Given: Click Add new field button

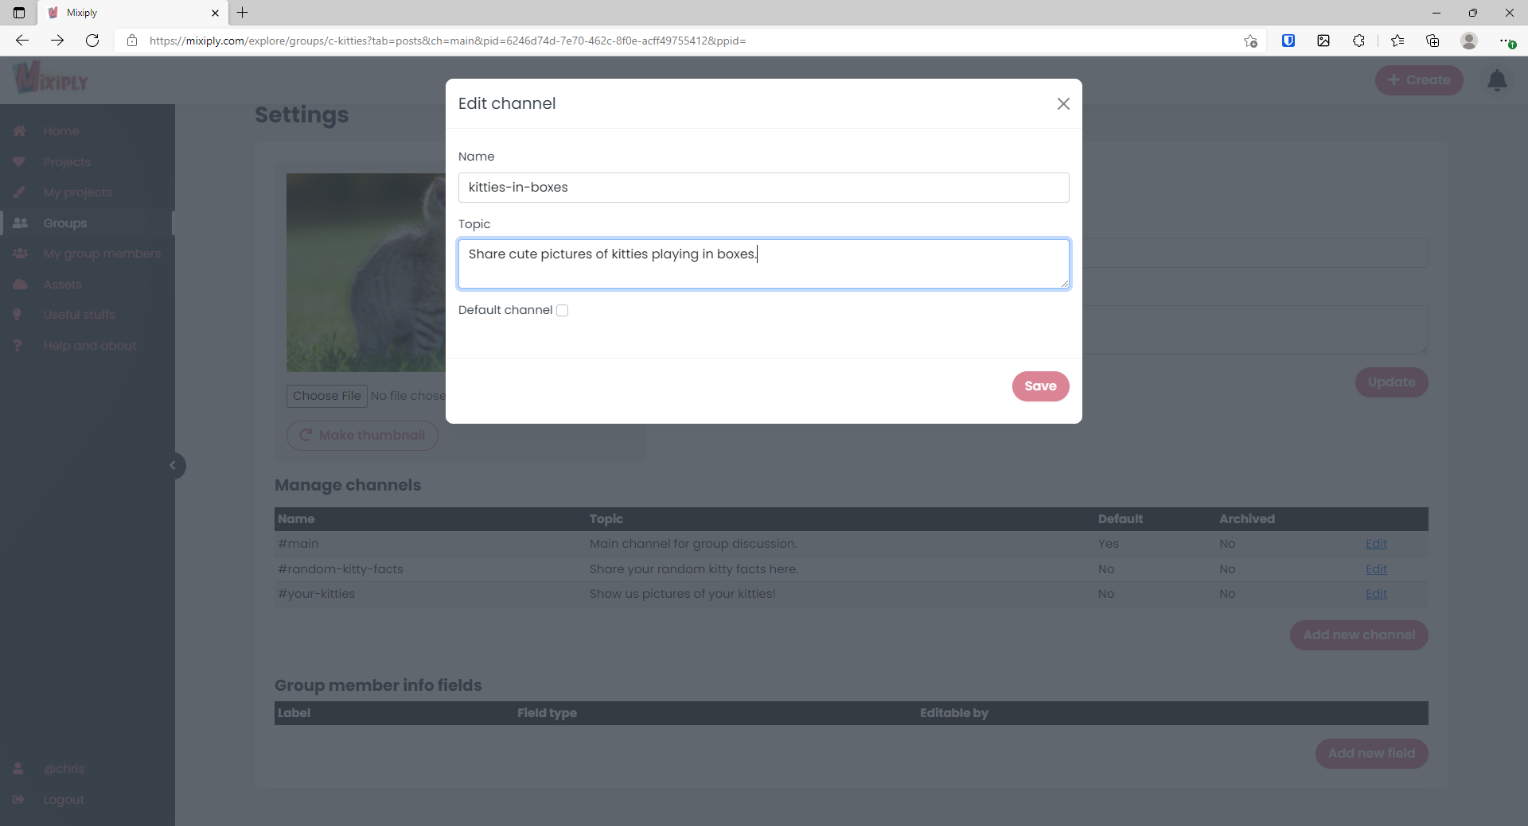Looking at the screenshot, I should (1371, 754).
